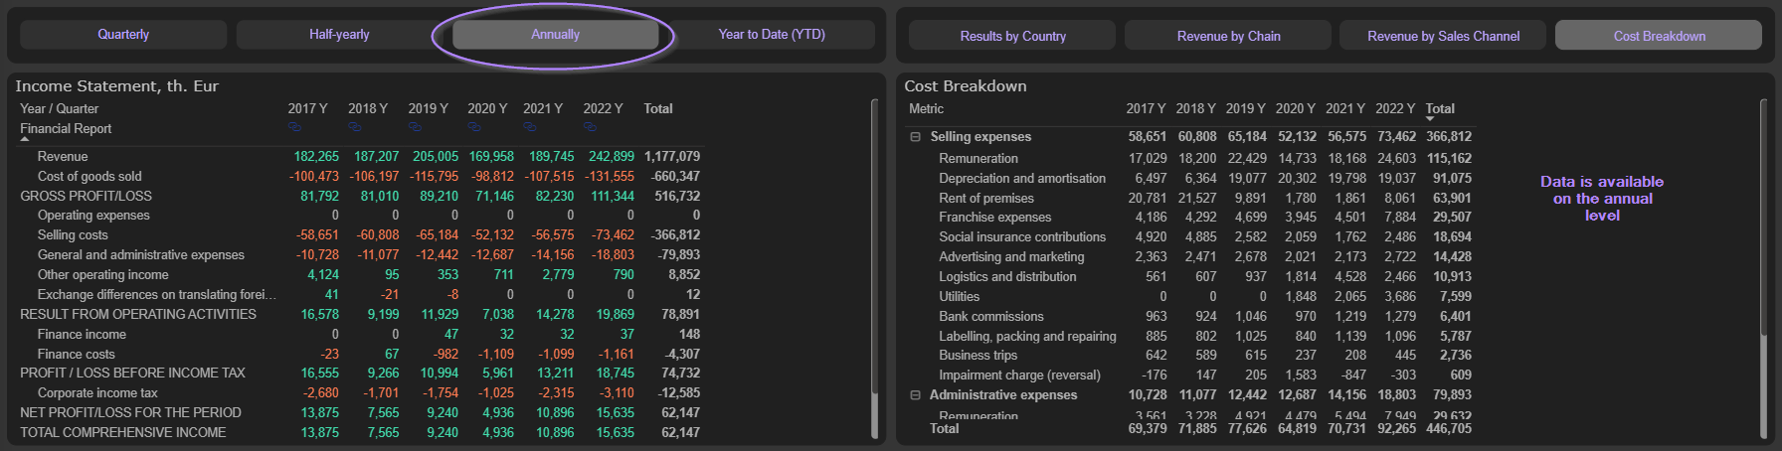
Task: Open the link icon under 2021 Y
Action: 530,127
